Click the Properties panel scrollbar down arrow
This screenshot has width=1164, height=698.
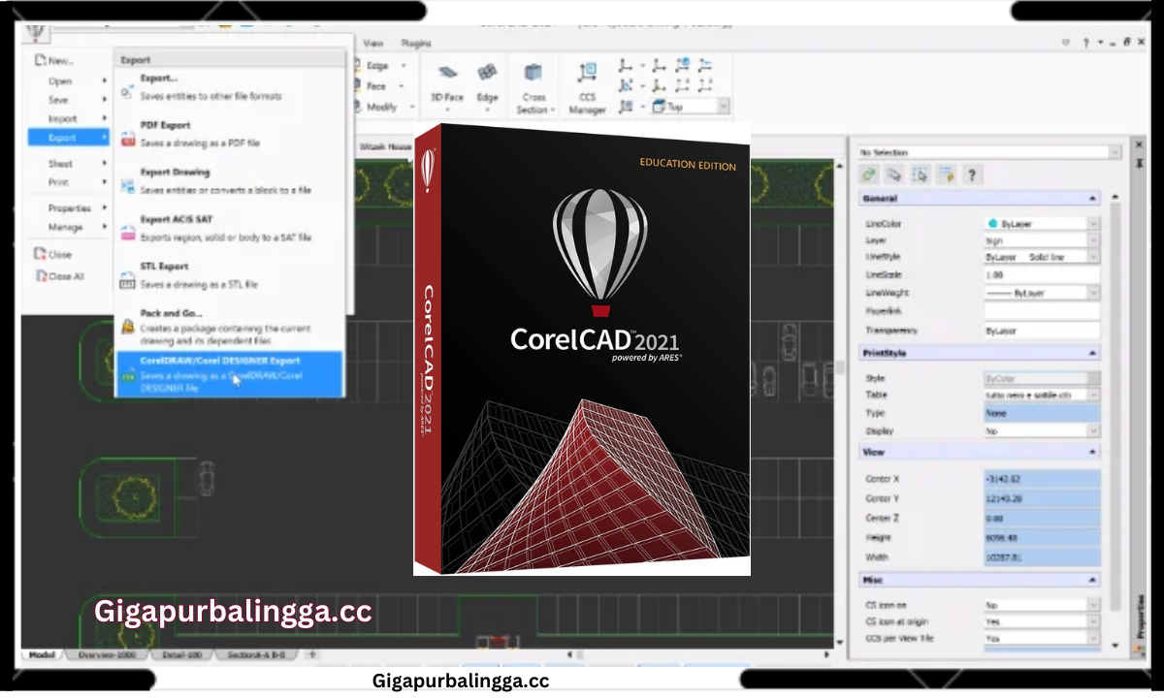click(x=1115, y=645)
